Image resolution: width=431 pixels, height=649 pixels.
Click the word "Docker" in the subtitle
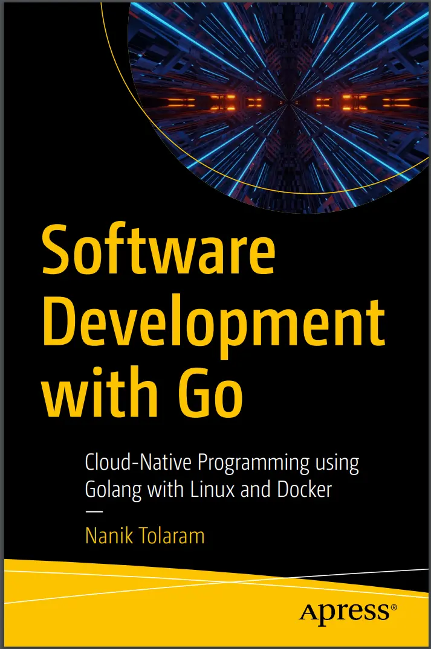(305, 488)
